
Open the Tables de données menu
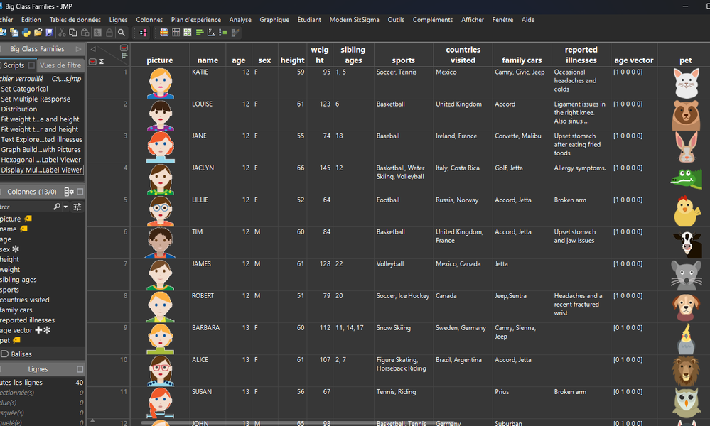coord(75,20)
